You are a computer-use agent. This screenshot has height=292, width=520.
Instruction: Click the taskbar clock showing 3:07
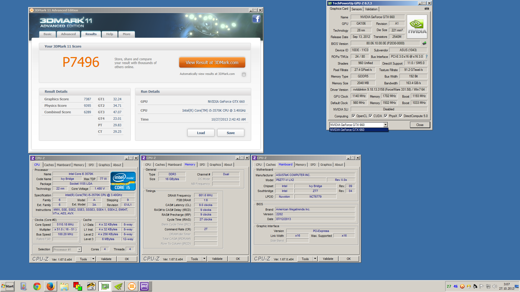pyautogui.click(x=506, y=286)
